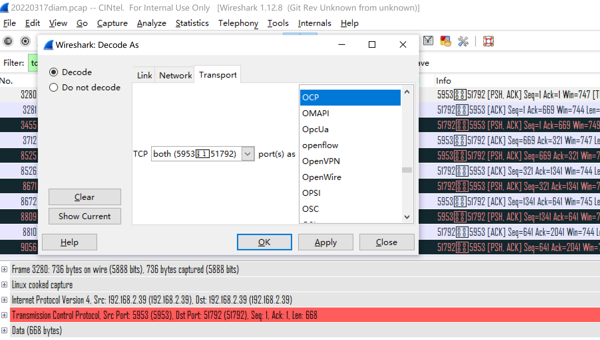Click the Help button in Decode As dialog

tap(70, 242)
